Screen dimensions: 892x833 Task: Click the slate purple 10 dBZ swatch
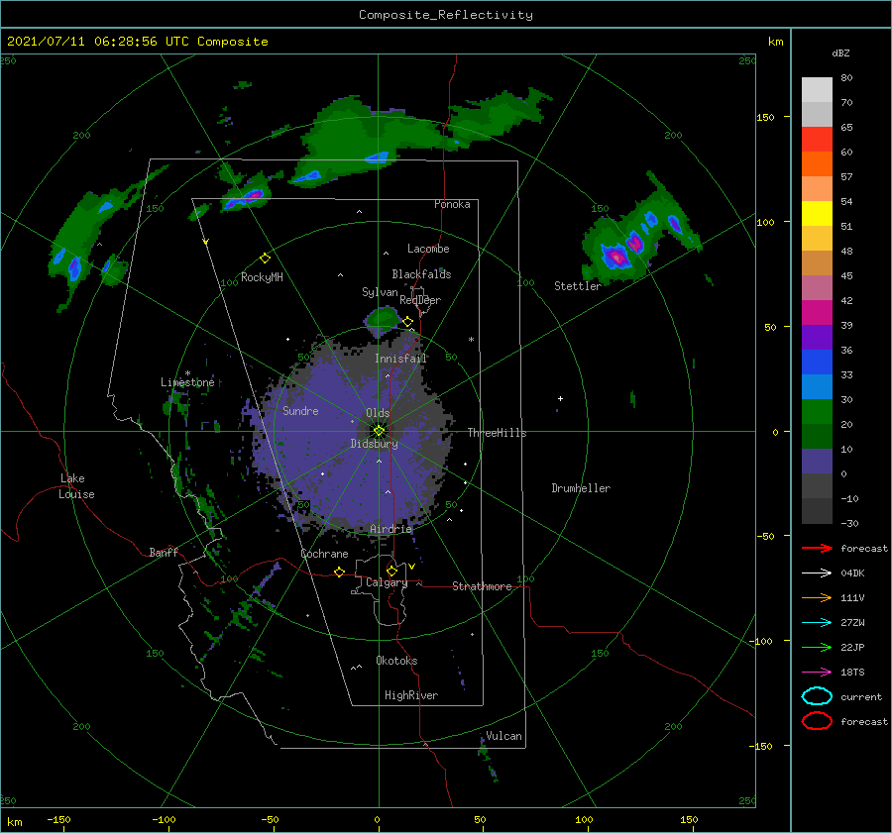tap(817, 462)
